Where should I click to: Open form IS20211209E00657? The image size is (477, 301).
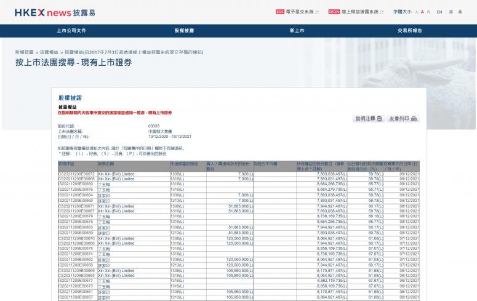pos(76,297)
